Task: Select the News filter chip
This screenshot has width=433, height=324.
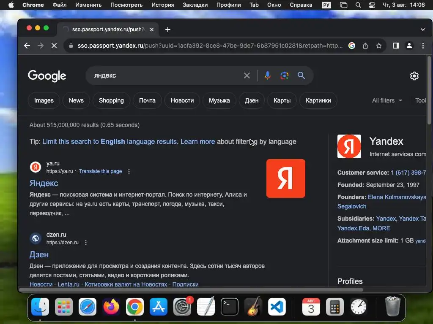Action: coord(76,100)
